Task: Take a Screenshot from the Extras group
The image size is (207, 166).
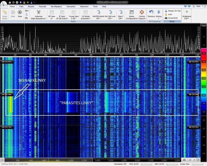Action: tap(171, 18)
